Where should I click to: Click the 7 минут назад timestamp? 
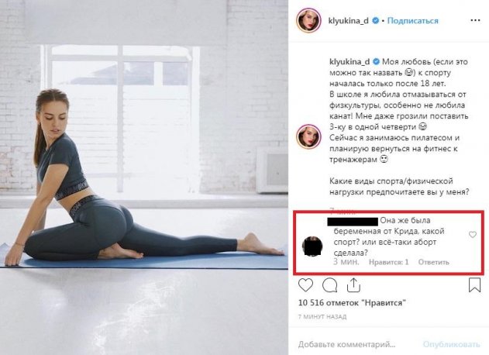(322, 318)
